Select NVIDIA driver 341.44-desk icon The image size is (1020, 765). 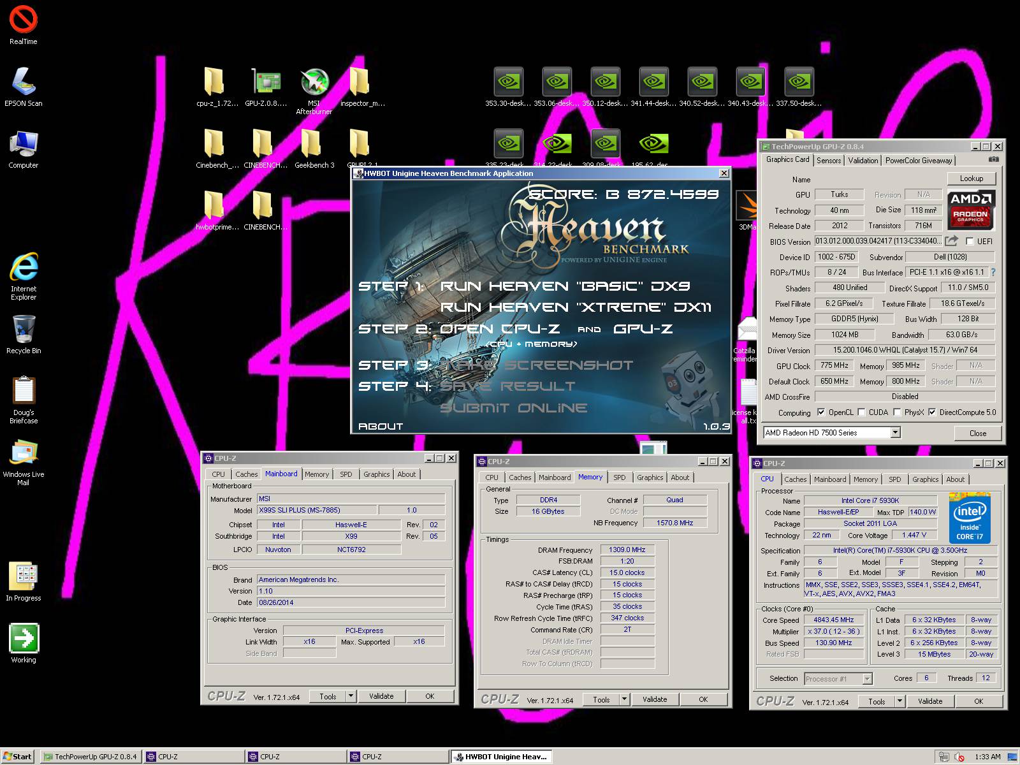[653, 87]
